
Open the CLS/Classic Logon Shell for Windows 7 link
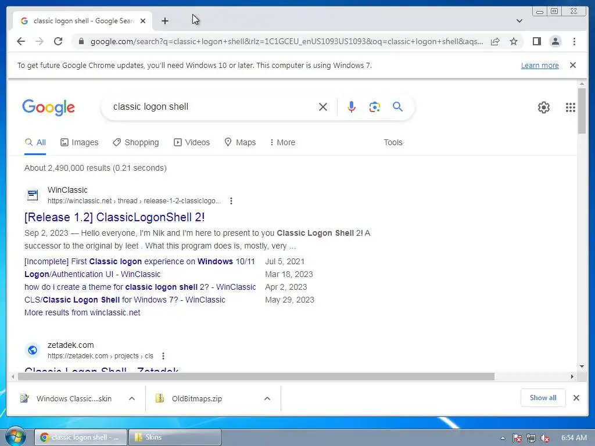coord(124,300)
